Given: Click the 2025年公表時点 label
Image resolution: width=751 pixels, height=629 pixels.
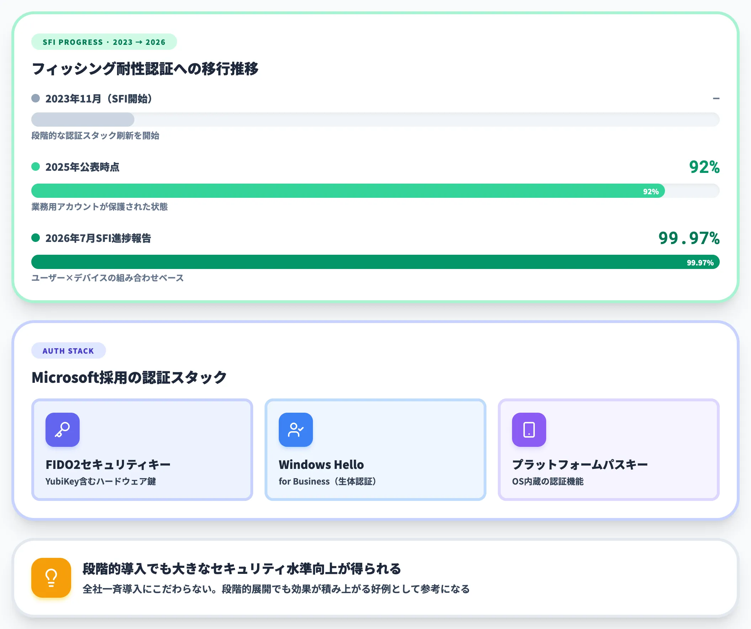Looking at the screenshot, I should tap(82, 167).
